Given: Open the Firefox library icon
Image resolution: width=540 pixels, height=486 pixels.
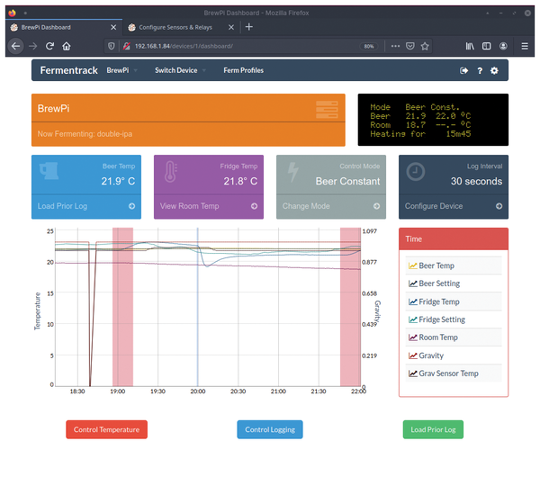Looking at the screenshot, I should pos(470,46).
